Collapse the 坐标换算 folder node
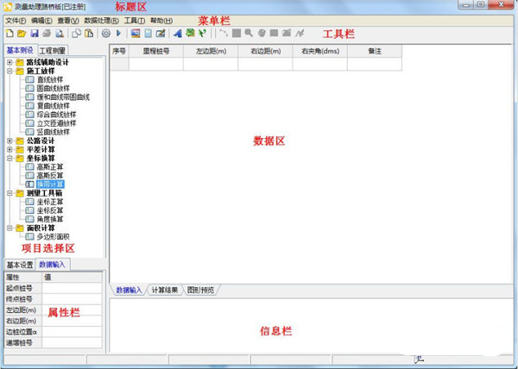518x369 pixels. (9, 159)
